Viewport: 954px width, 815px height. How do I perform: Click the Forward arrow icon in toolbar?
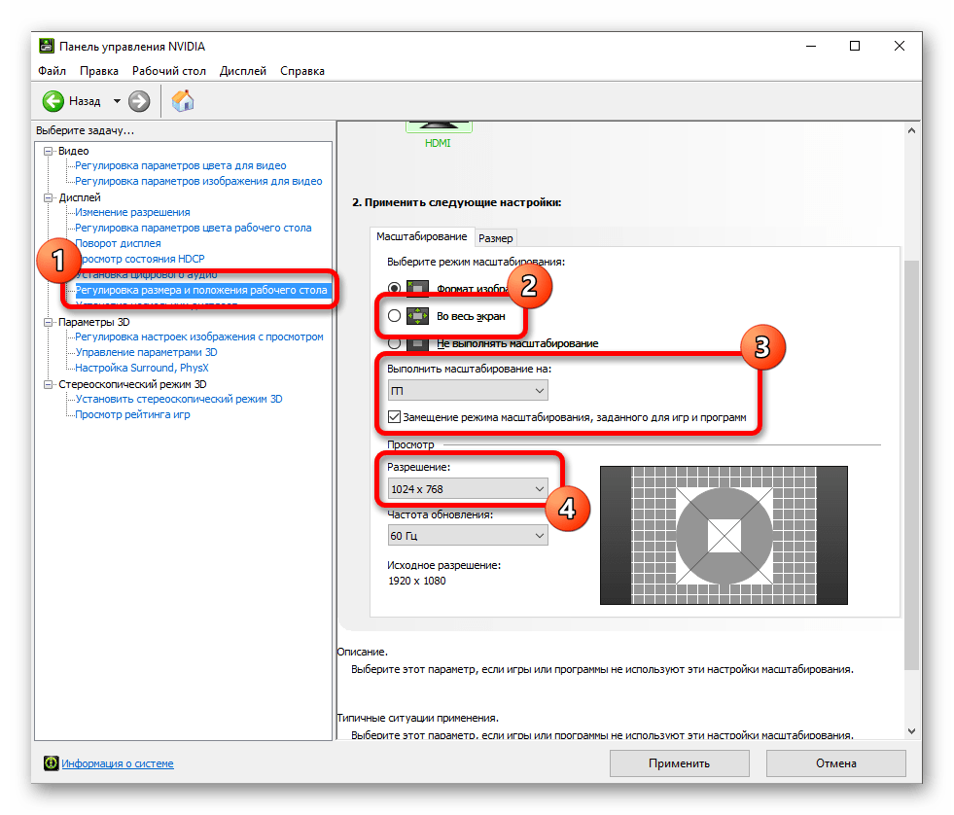[x=139, y=100]
